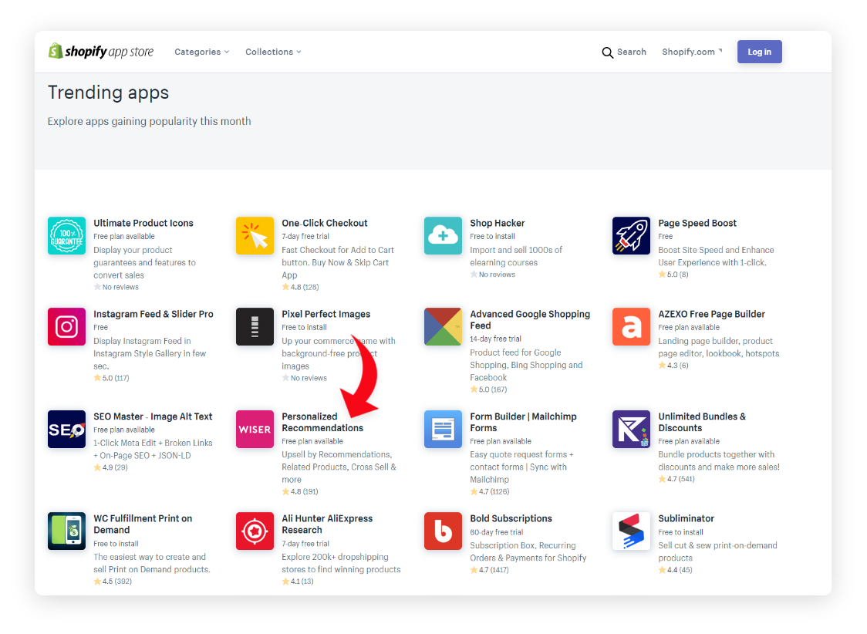Expand the Collections dropdown menu
The width and height of the screenshot is (867, 634).
pos(274,52)
